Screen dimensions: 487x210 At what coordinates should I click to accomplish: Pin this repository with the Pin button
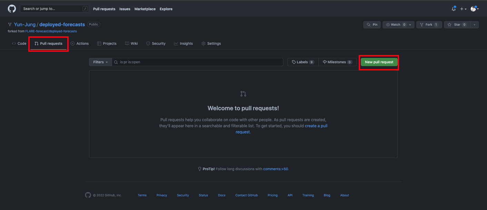click(x=372, y=25)
